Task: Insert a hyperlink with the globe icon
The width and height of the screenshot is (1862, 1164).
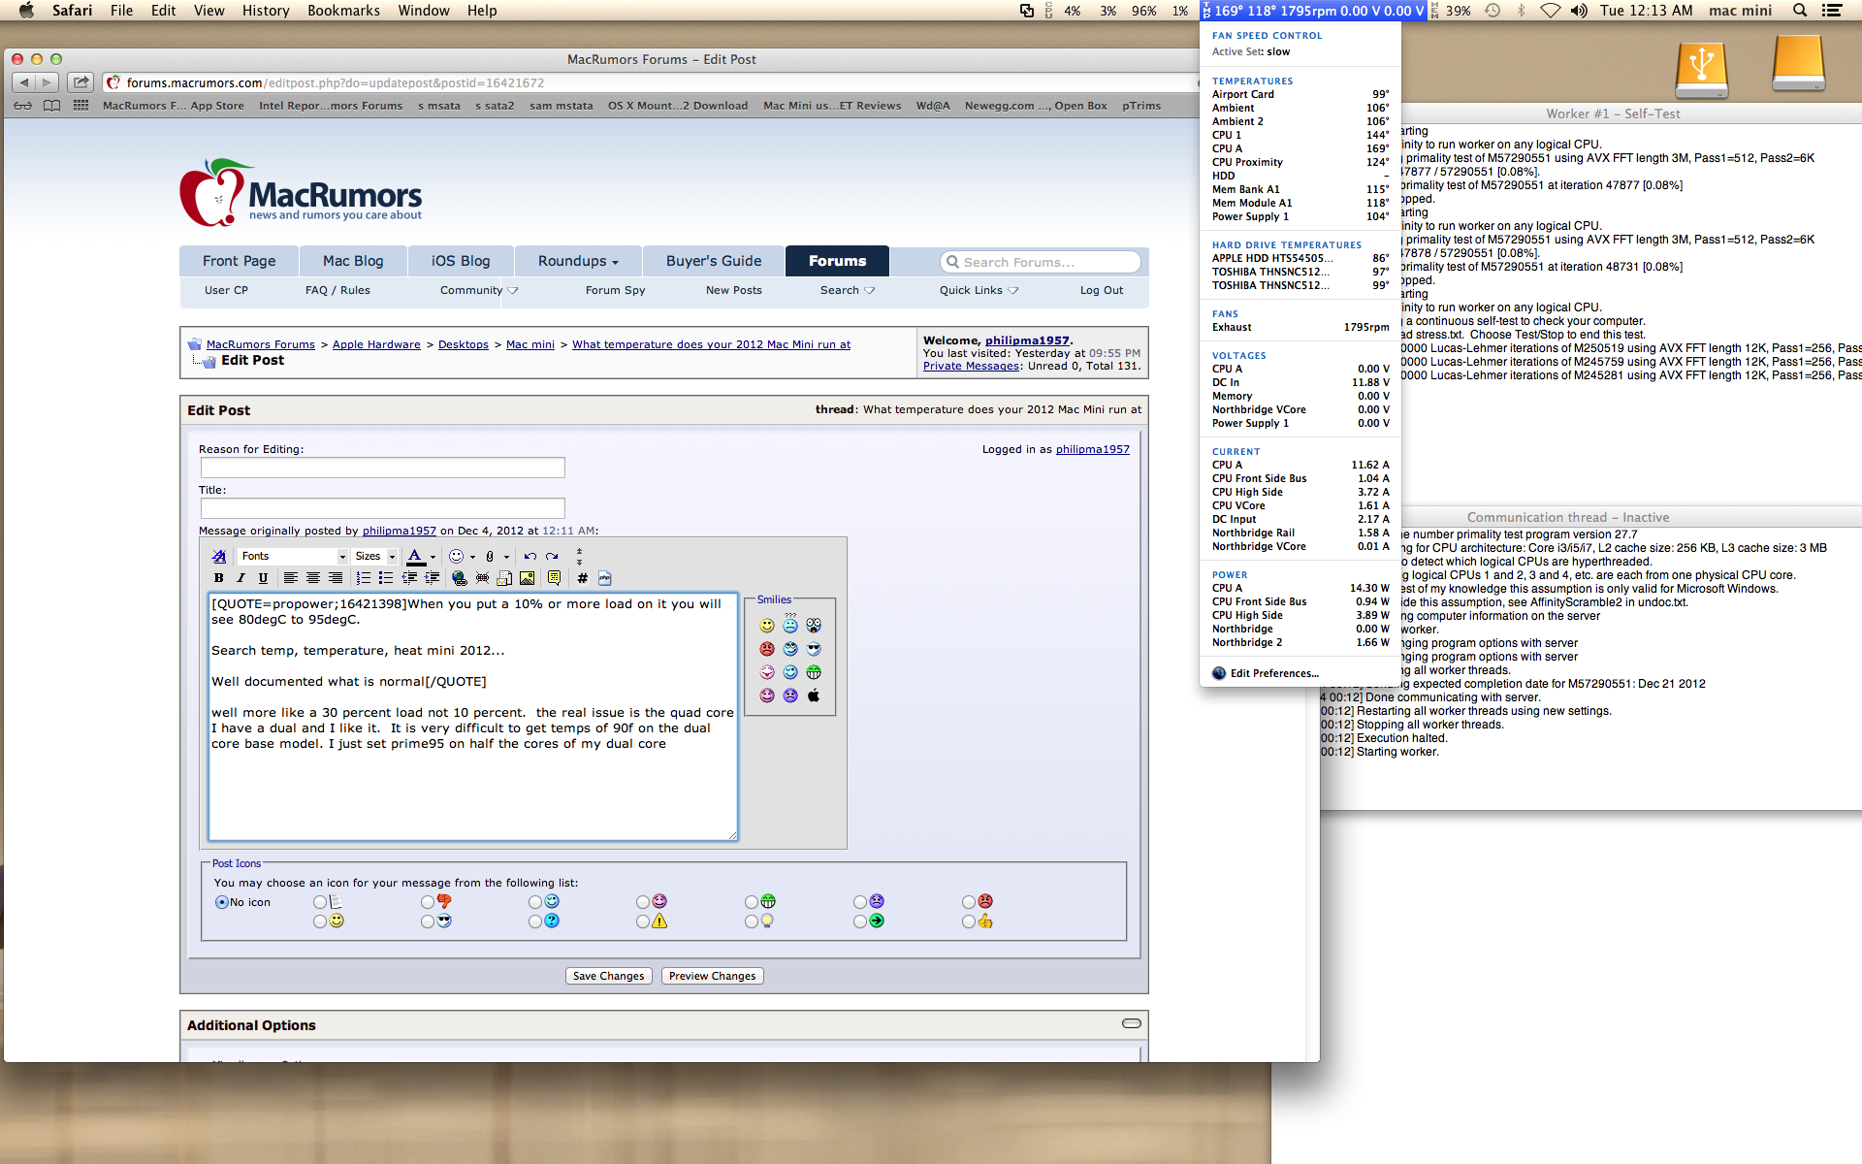Action: pyautogui.click(x=460, y=578)
